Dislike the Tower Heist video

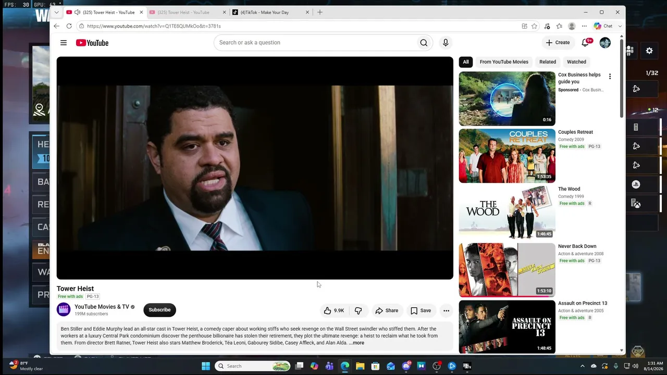358,310
